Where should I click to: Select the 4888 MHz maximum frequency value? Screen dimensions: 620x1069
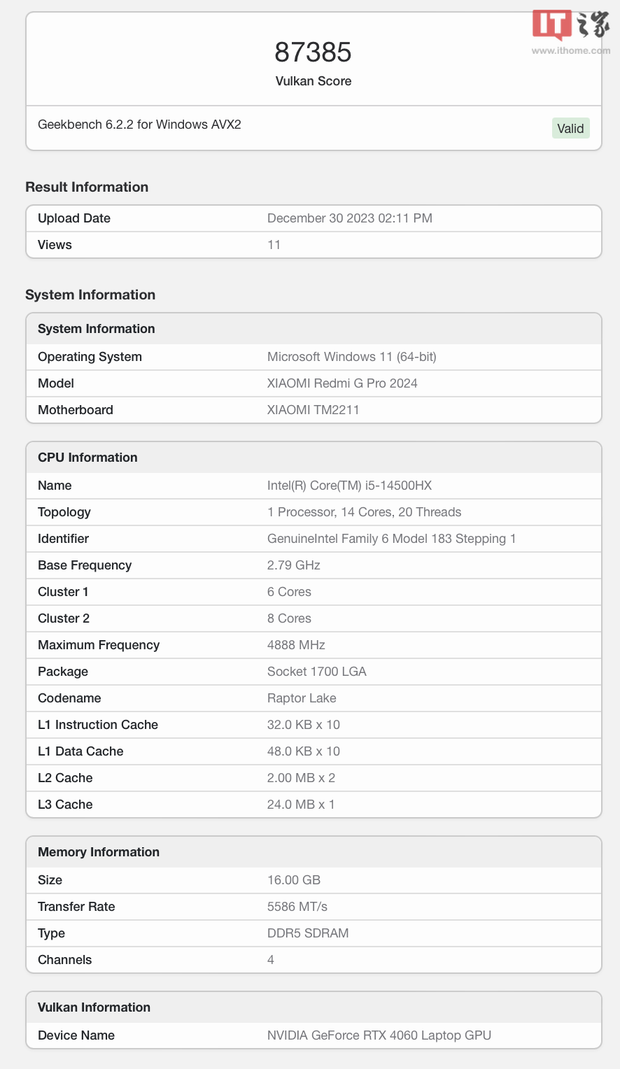[296, 645]
